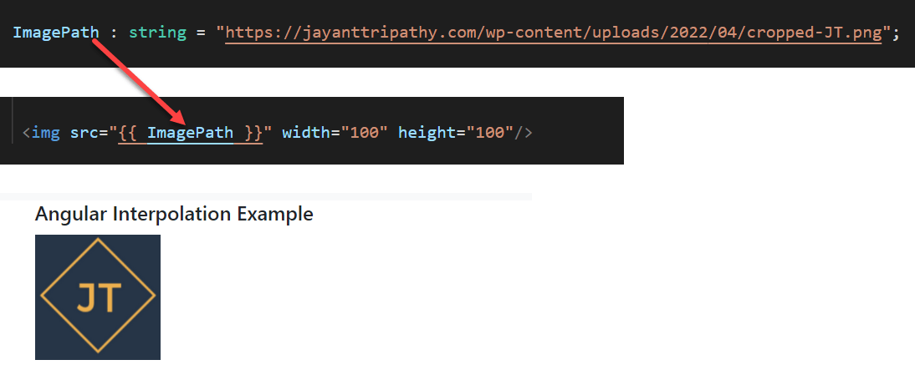Click cropped-JT.png in the URL
The width and height of the screenshot is (915, 375).
tap(814, 33)
